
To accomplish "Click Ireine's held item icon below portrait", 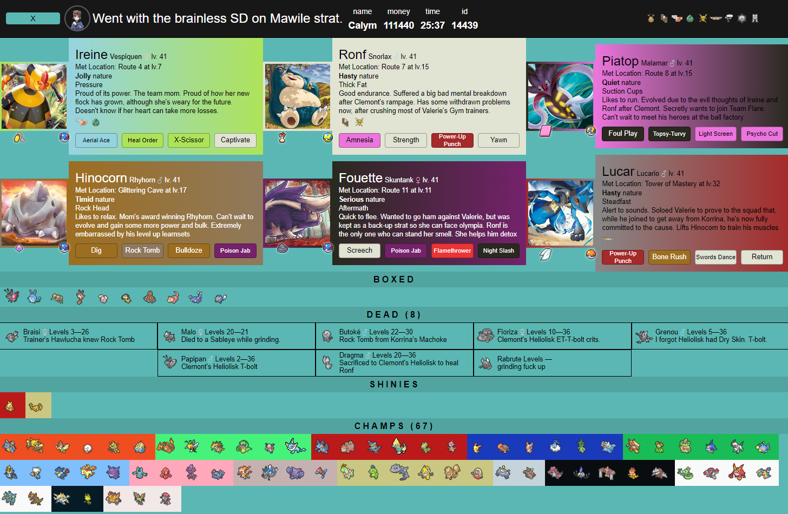I will [19, 137].
